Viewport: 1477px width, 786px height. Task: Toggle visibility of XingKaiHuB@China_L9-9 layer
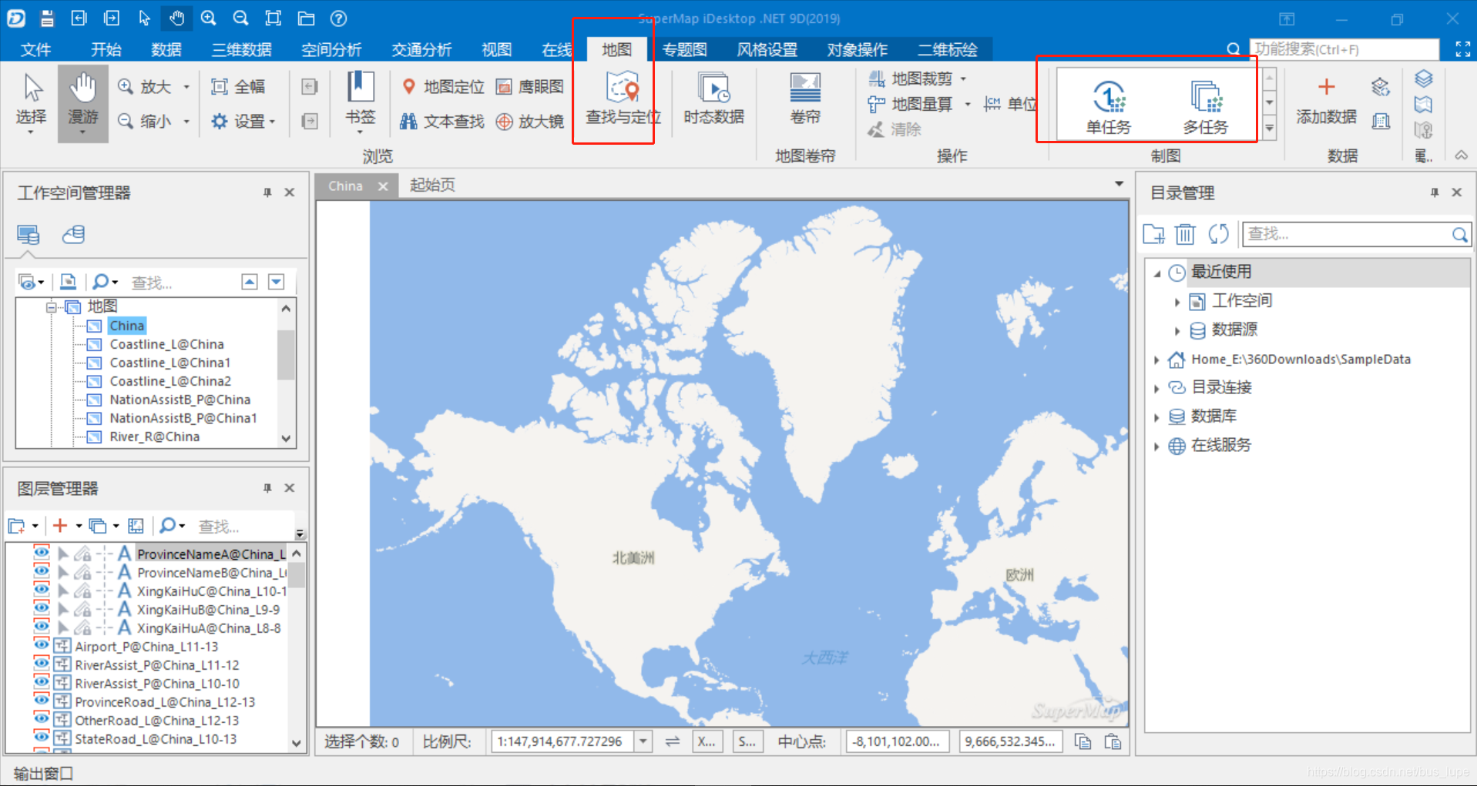pos(42,607)
